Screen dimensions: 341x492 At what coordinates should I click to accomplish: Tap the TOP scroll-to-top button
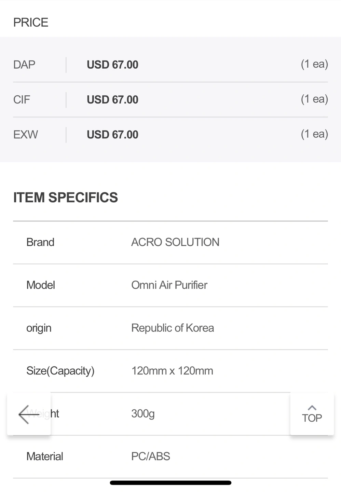click(x=312, y=414)
